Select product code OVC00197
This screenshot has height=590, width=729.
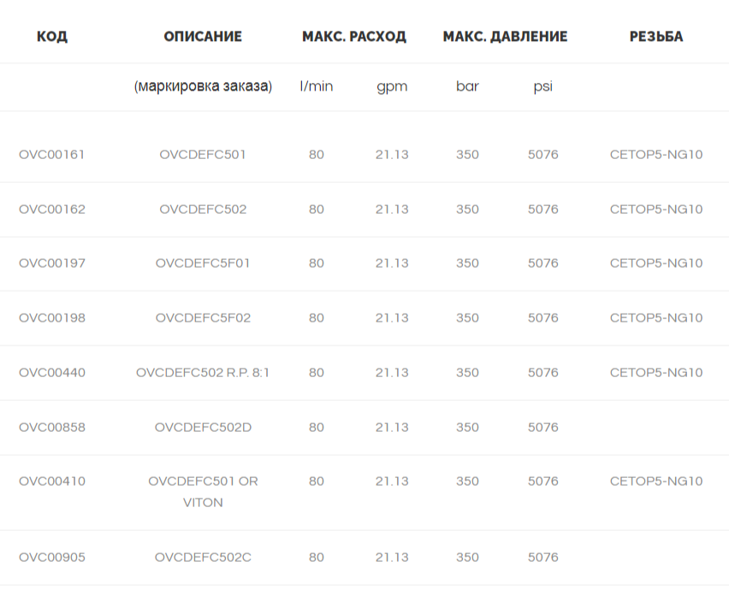(x=52, y=263)
